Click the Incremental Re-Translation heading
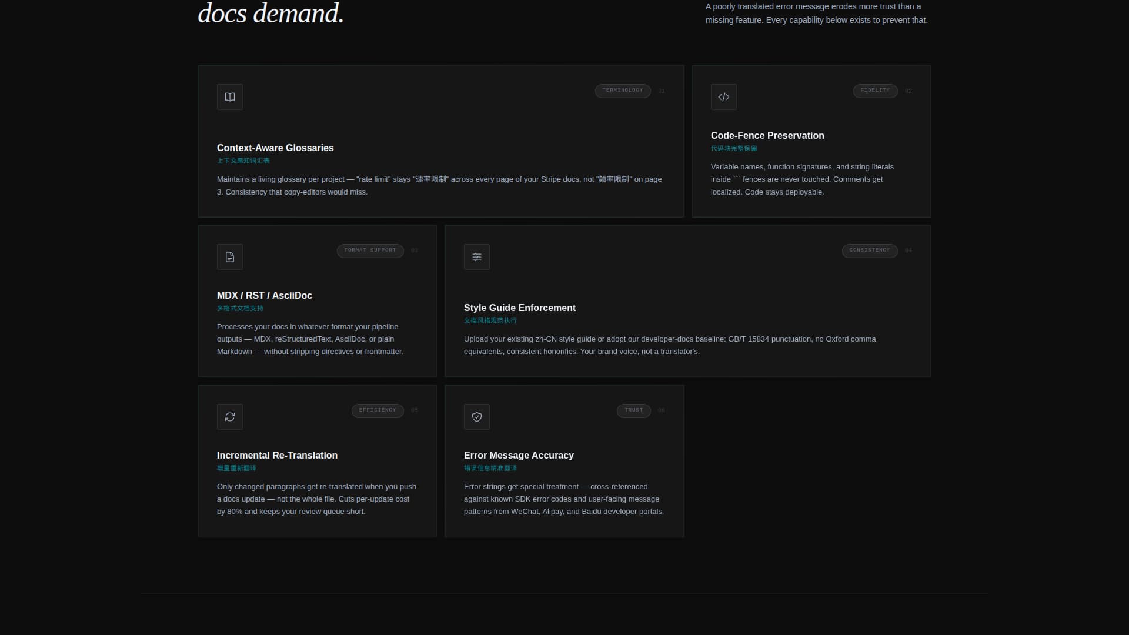The image size is (1129, 635). pos(277,456)
